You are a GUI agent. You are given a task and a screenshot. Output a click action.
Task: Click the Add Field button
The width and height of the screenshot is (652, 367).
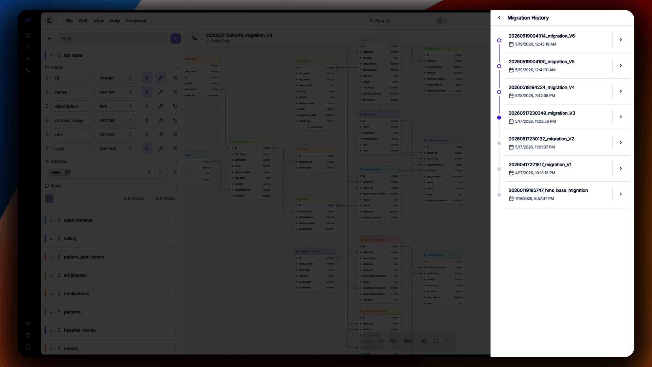165,198
